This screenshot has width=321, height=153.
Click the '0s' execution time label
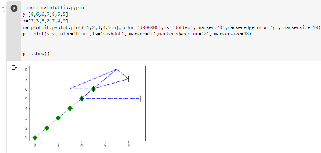point(3,12)
